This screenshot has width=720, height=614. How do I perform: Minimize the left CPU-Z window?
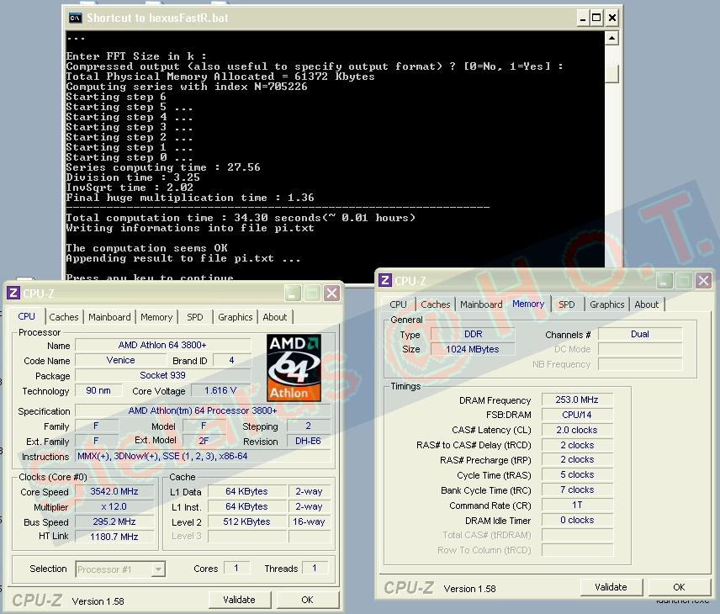(x=293, y=293)
